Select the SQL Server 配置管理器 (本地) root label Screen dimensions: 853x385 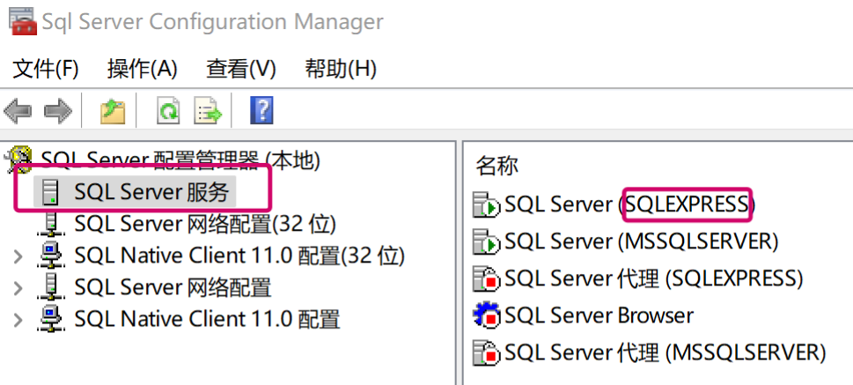point(180,159)
